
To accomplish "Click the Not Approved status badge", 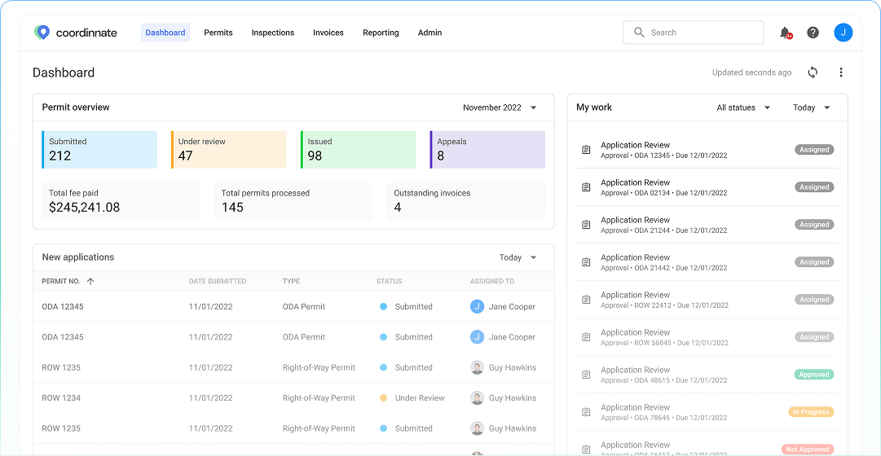I will (808, 449).
